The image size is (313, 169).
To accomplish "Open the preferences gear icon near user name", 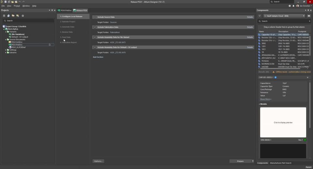I will pos(290,6).
